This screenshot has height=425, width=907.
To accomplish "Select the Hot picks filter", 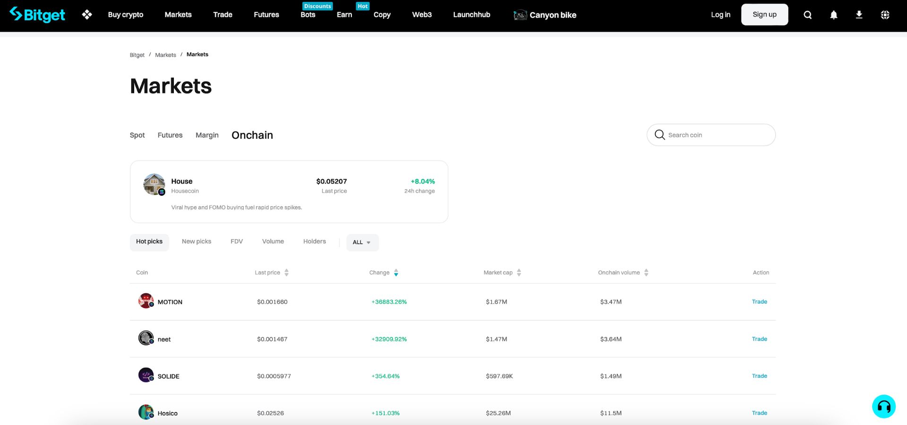I will [x=149, y=242].
